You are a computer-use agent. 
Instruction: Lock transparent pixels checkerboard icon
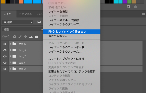(x=14, y=36)
